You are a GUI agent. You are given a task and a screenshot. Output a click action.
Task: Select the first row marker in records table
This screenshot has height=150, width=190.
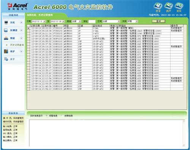(28, 28)
